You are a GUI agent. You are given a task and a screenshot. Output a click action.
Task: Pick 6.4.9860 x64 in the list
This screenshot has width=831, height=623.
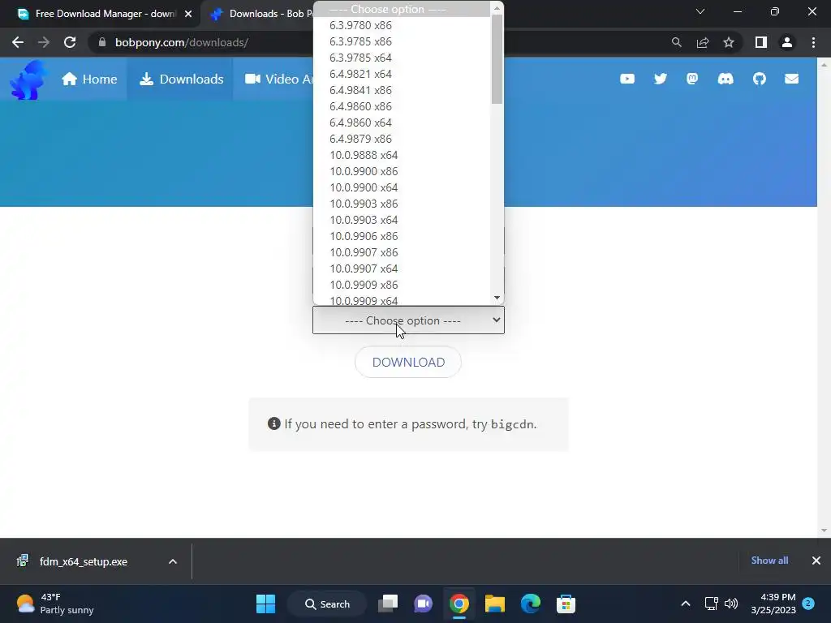coord(402,123)
